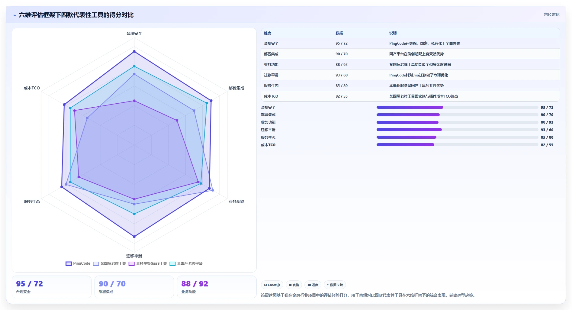Click PingCode's data point on the 合规安全 axis
The width and height of the screenshot is (572, 310).
click(x=134, y=51)
